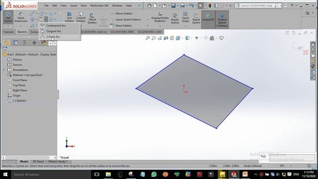
Task: Open the ConfigurationManager tab
Action: pos(25,43)
